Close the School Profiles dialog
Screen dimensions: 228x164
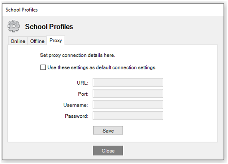(x=108, y=150)
